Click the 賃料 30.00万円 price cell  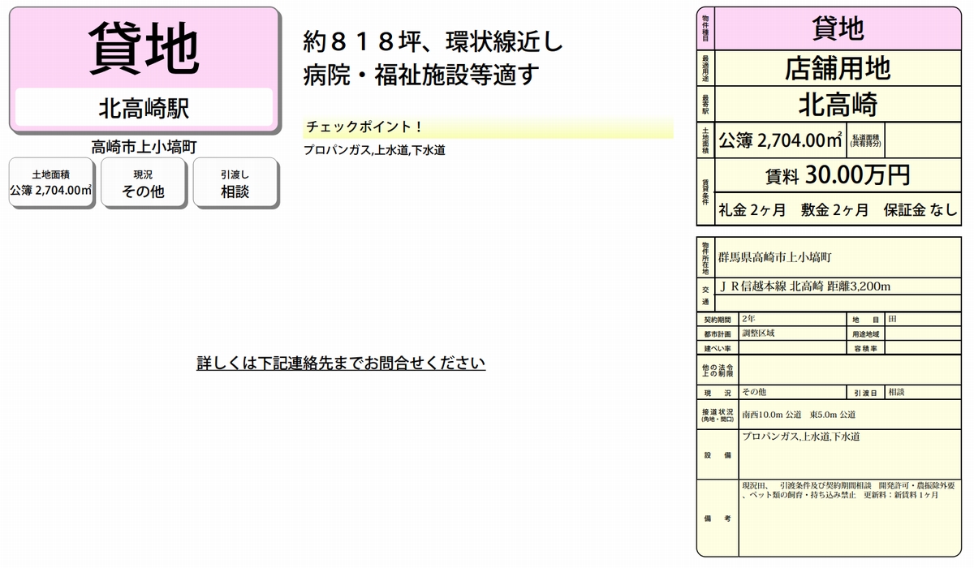tap(838, 174)
